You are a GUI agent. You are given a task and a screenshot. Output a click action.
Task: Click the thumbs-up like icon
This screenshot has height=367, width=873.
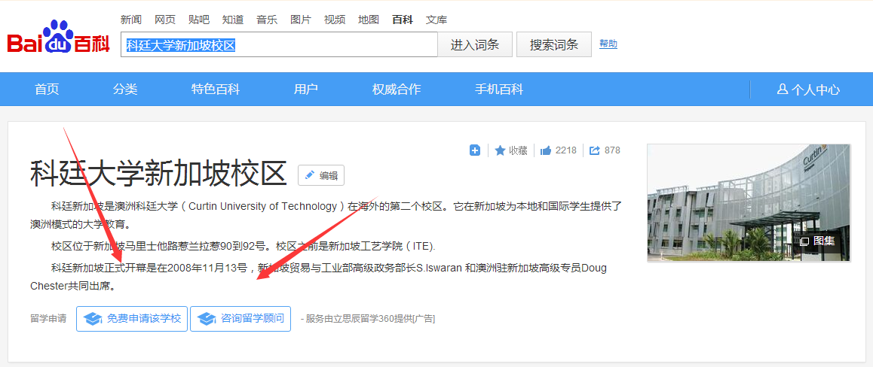(546, 150)
